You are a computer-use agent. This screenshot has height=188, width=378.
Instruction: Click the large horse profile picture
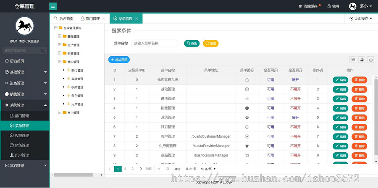point(25,26)
